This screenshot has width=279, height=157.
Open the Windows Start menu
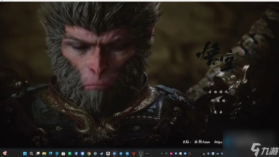point(25,154)
